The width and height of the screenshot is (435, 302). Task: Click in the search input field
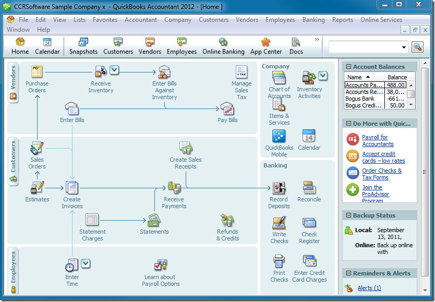pyautogui.click(x=365, y=47)
